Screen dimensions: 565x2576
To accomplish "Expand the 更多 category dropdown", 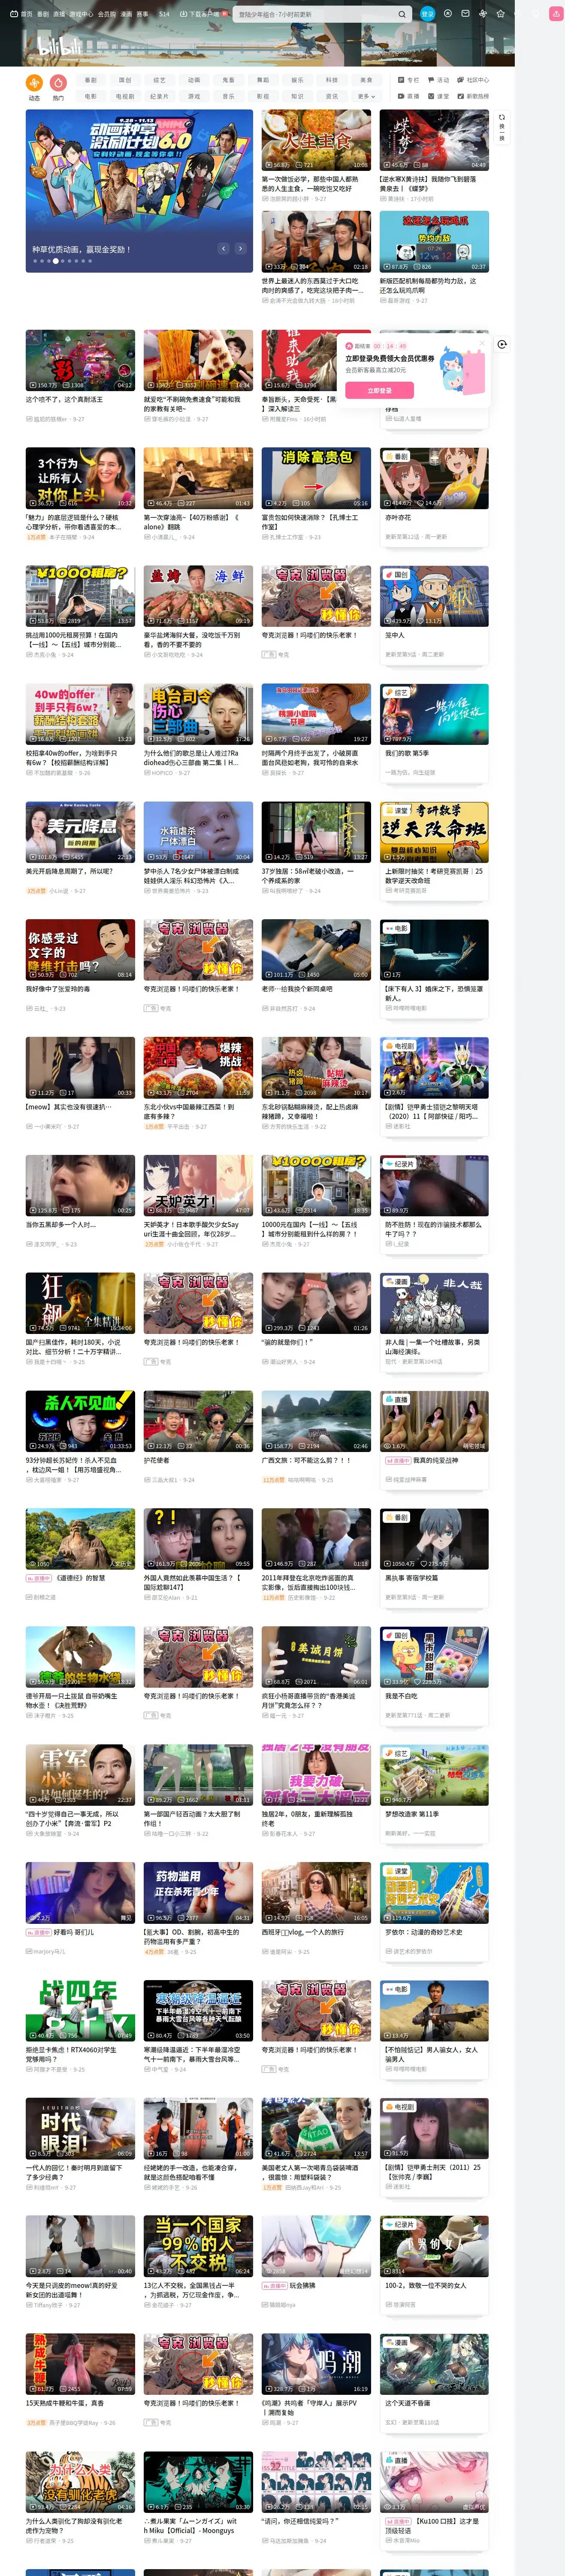I will (366, 96).
